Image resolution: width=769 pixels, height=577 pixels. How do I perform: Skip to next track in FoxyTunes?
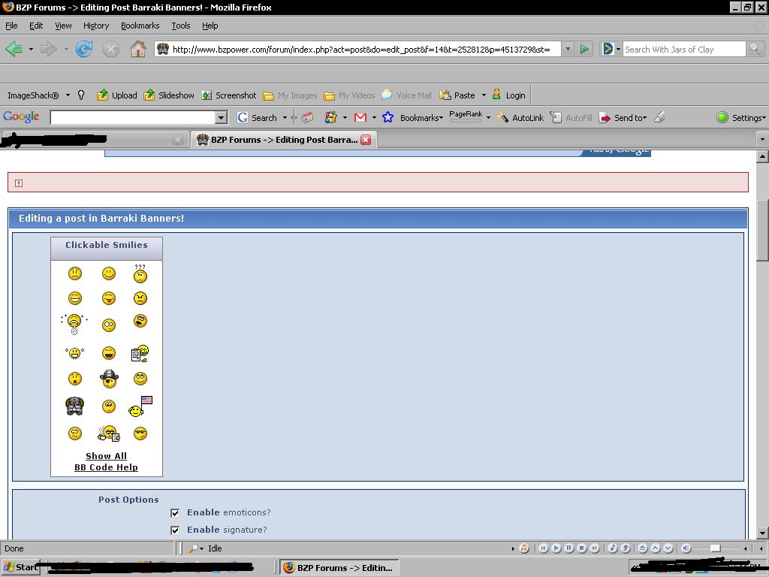click(x=595, y=548)
